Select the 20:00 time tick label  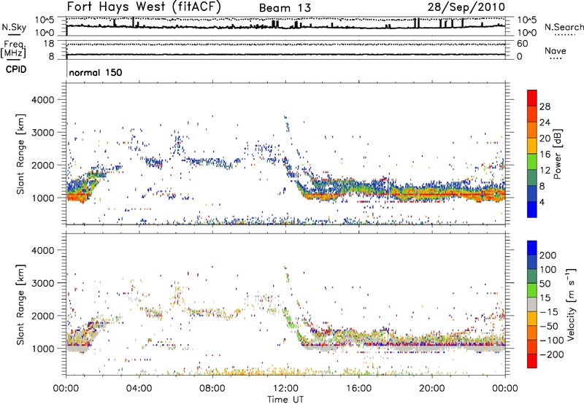point(432,389)
